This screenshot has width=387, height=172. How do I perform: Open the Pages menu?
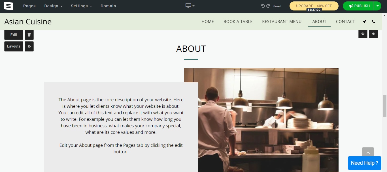point(29,6)
